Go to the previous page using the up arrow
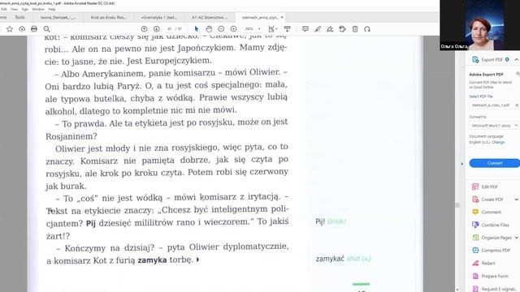Viewport: 520px width, 292px height. [x=145, y=29]
